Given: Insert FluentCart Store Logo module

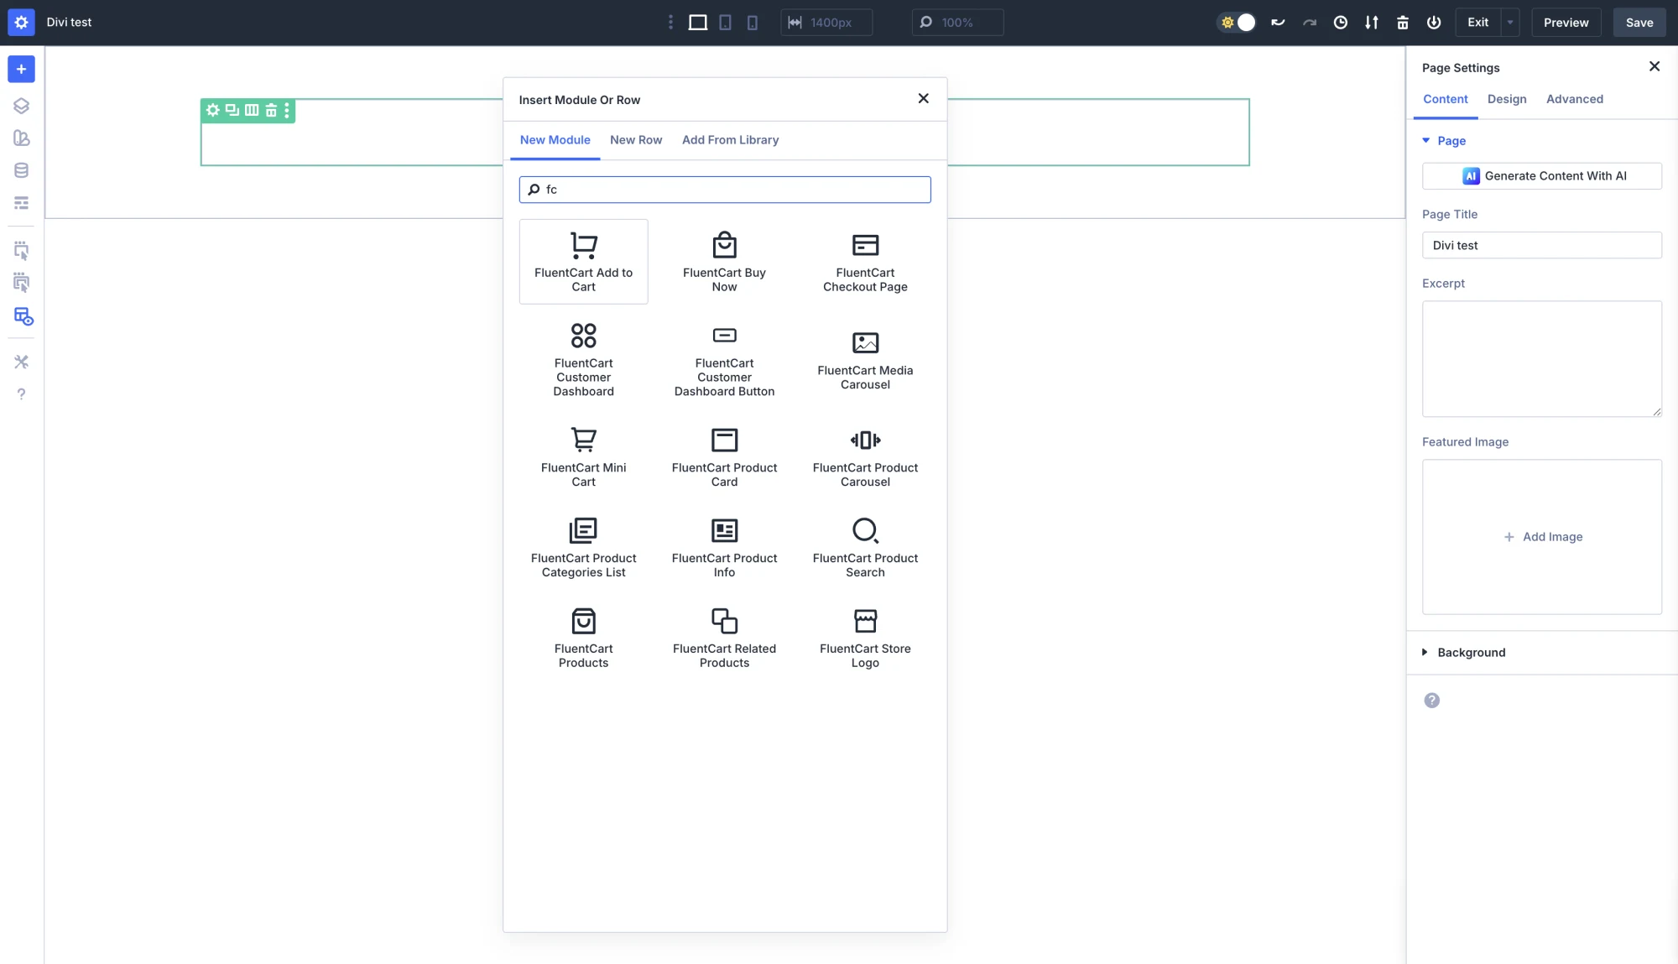Looking at the screenshot, I should (x=865, y=638).
